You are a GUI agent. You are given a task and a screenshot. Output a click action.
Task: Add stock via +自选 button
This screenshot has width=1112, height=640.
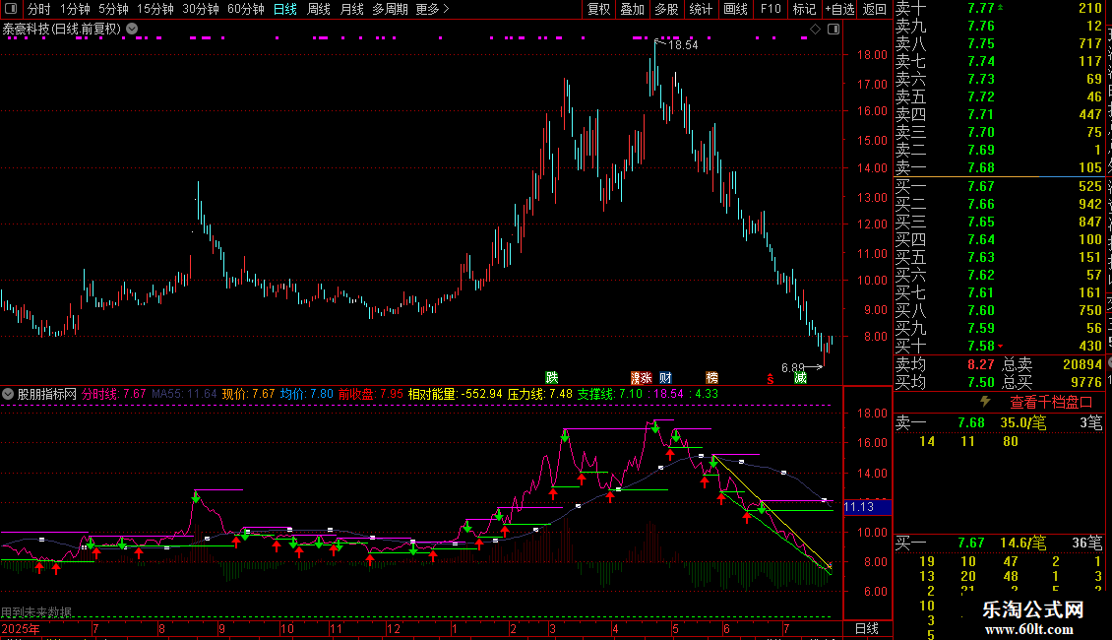click(839, 9)
